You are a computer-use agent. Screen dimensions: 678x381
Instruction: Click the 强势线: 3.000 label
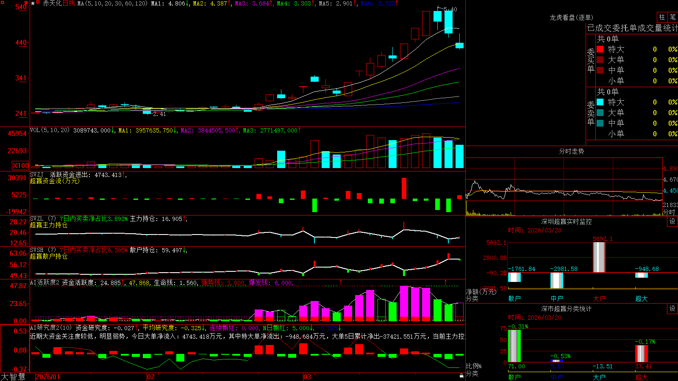(x=223, y=283)
